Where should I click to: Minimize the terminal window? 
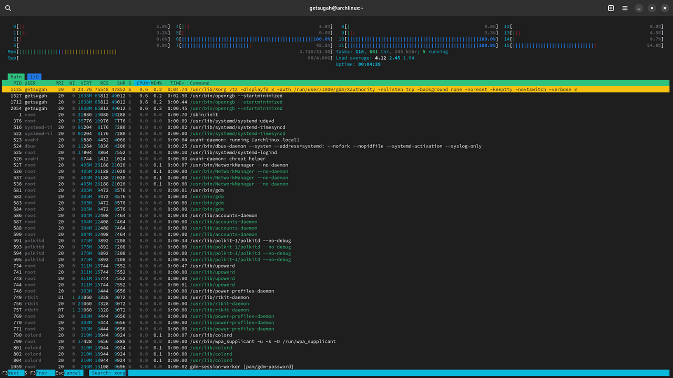[x=639, y=8]
